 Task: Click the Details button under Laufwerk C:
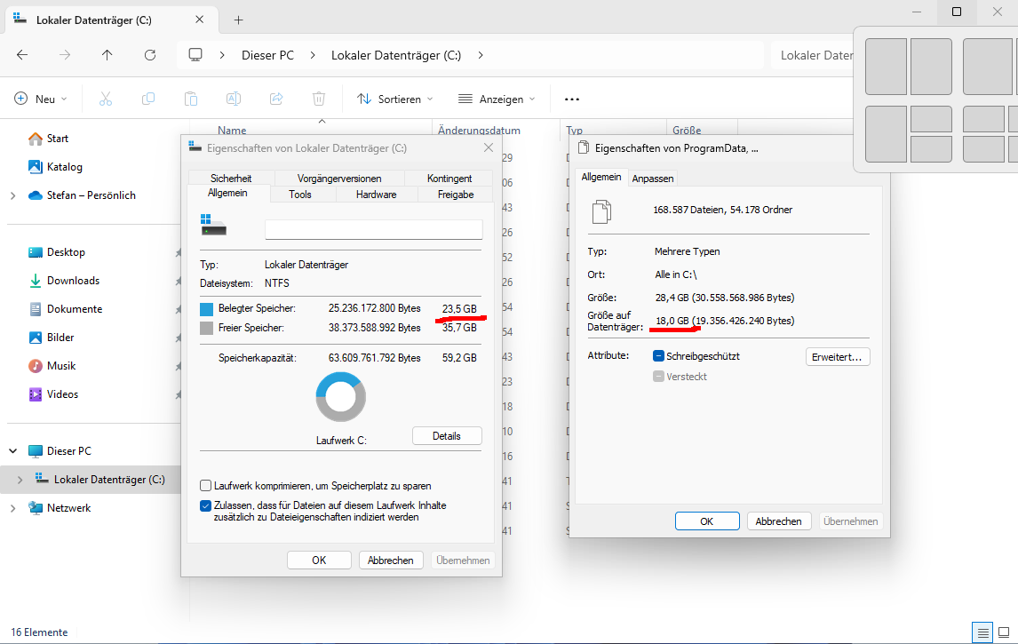(x=447, y=436)
